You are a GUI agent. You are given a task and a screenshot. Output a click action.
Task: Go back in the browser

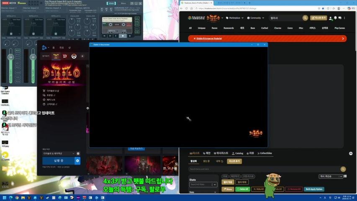click(182, 8)
